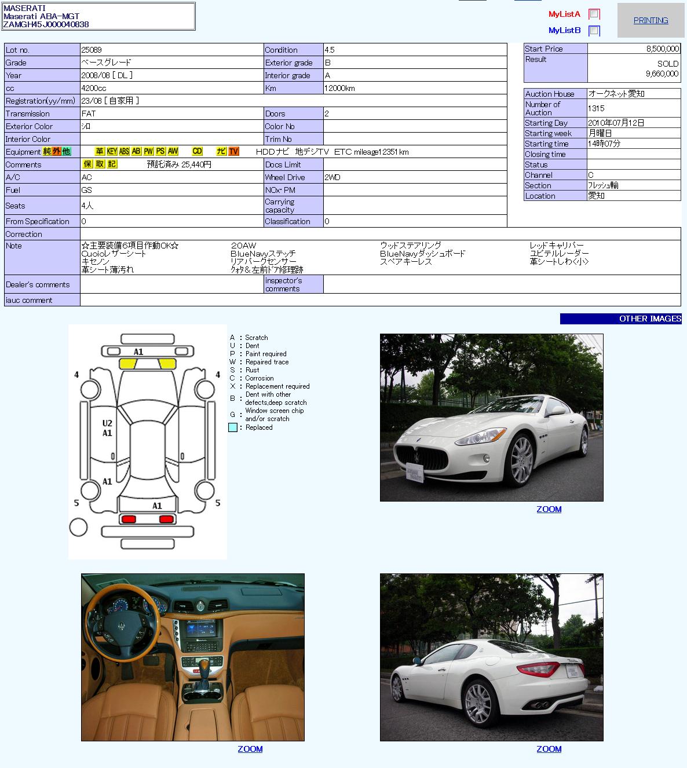
Task: Click starting day 2010年07月12日
Action: point(616,123)
